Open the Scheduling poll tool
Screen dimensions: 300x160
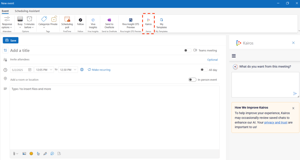67,22
